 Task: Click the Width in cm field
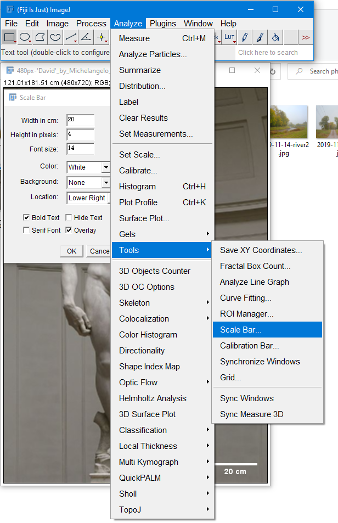[x=80, y=120]
